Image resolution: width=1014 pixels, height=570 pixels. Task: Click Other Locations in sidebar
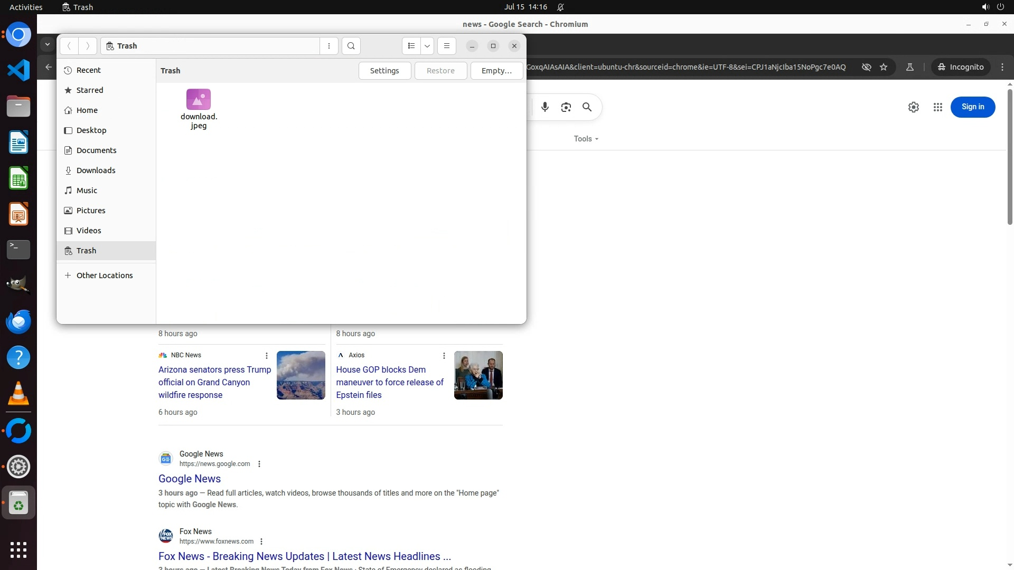pyautogui.click(x=104, y=275)
